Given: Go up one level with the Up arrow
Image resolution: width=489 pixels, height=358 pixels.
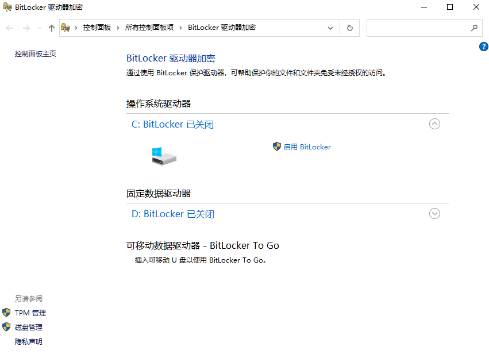Looking at the screenshot, I should coord(52,28).
